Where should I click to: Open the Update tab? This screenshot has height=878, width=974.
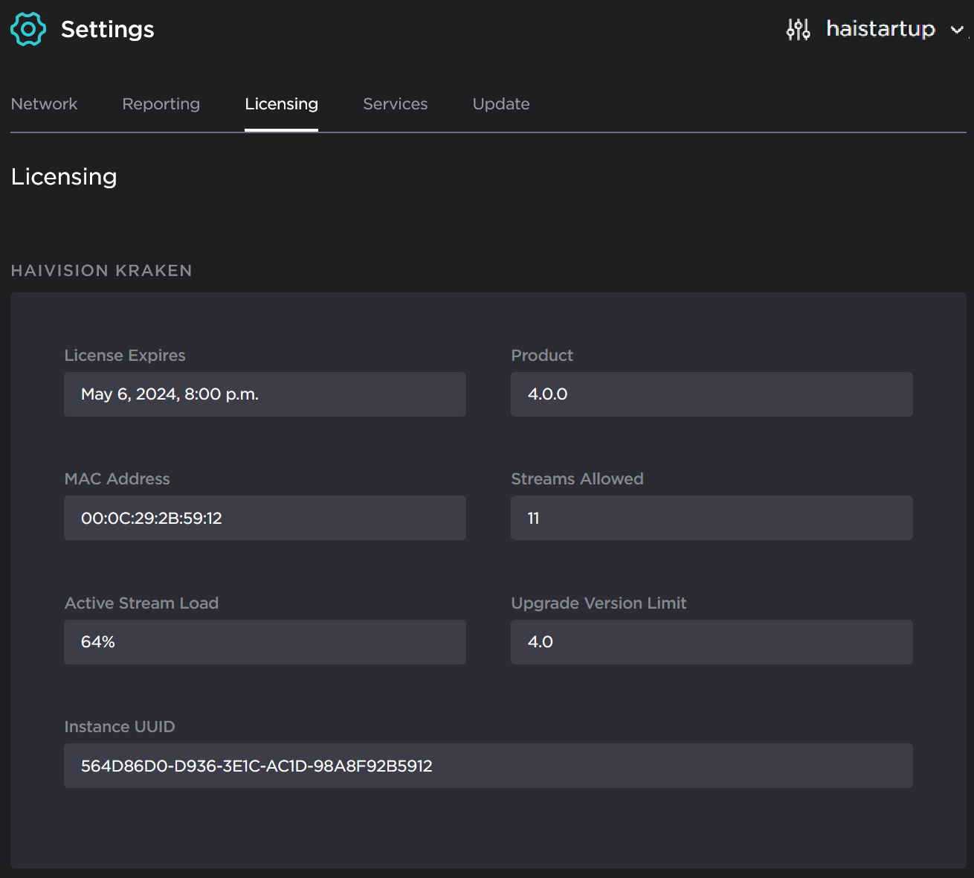coord(500,104)
